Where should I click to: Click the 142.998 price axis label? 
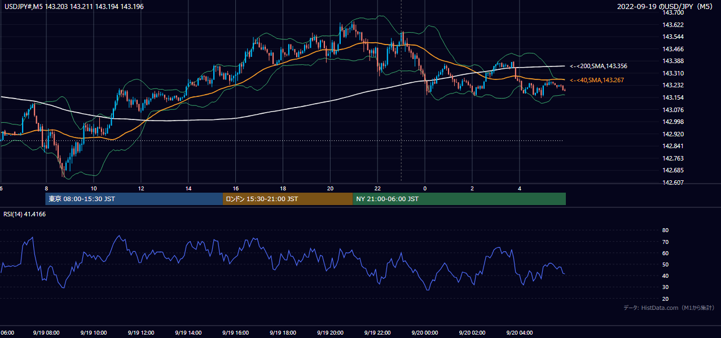pos(674,122)
